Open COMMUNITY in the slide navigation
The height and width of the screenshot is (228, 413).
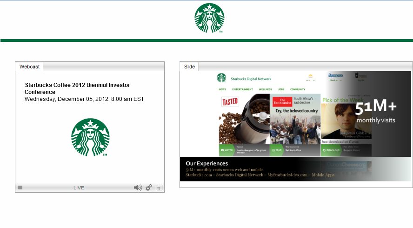(298, 89)
